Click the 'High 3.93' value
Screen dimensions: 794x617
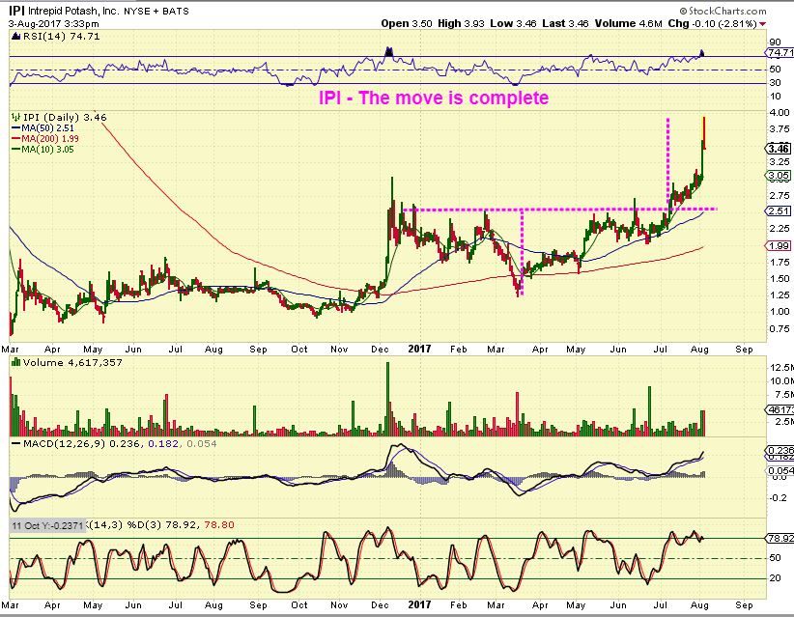pos(461,23)
